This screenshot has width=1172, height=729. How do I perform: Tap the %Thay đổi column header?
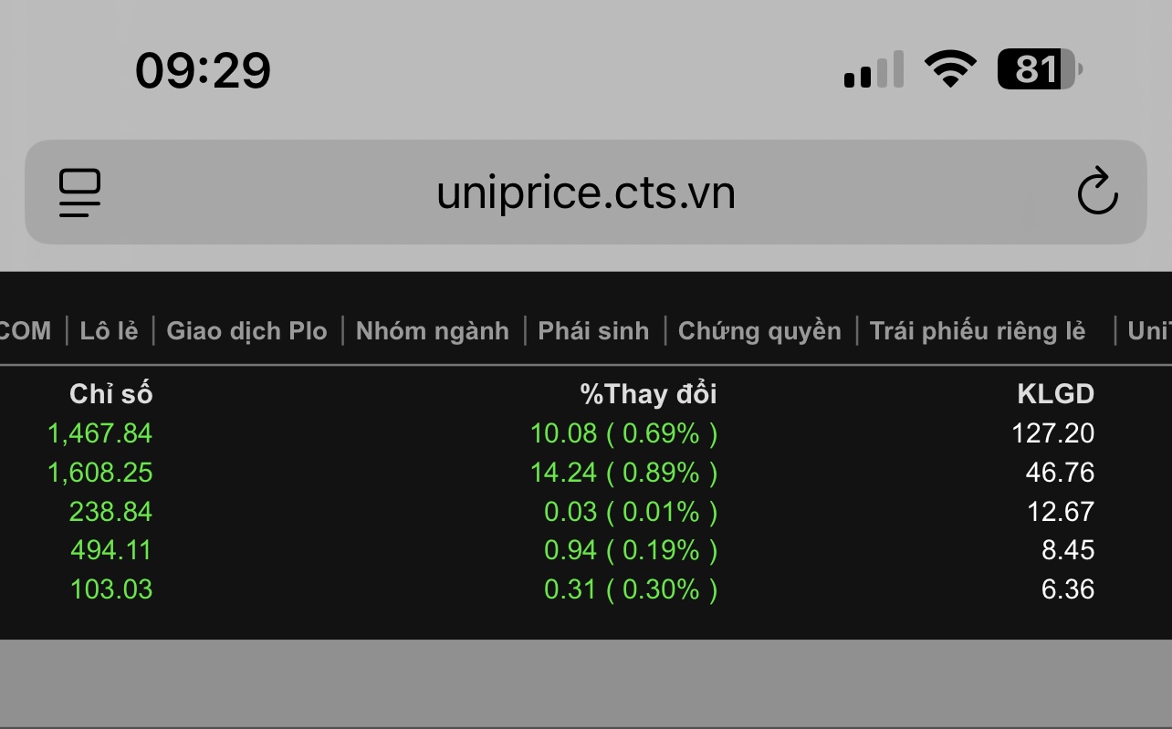click(x=648, y=394)
